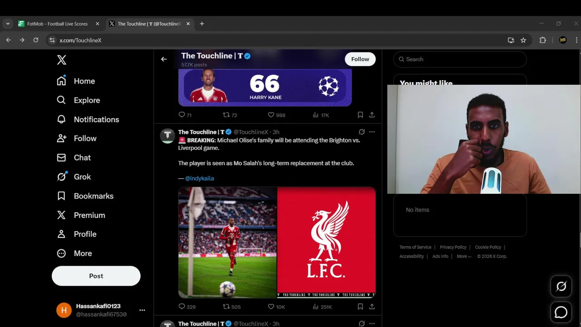
Task: Open The Touchline avatar on Olise post
Action: [167, 135]
